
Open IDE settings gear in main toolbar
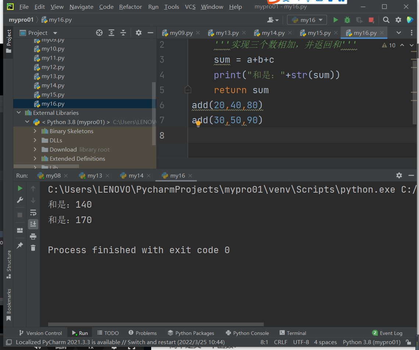(398, 20)
